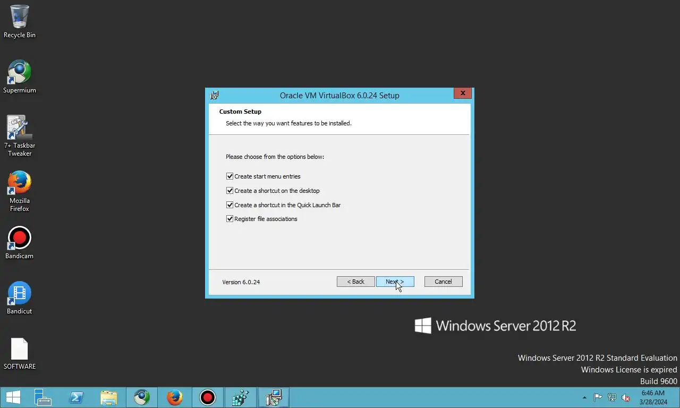Click the VirtualBox installer taskbar button

tap(274, 397)
